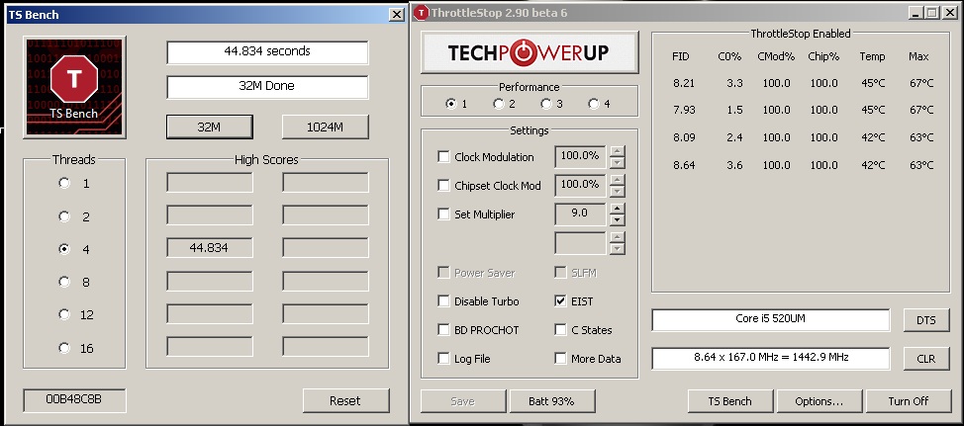Click the 32M Done status field

[267, 87]
